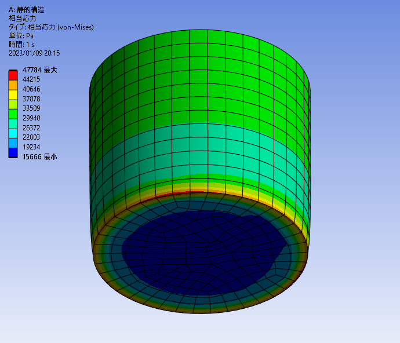Screen dimensions: 400x343
Task: Click the cyan legend color band
Action: 13,134
